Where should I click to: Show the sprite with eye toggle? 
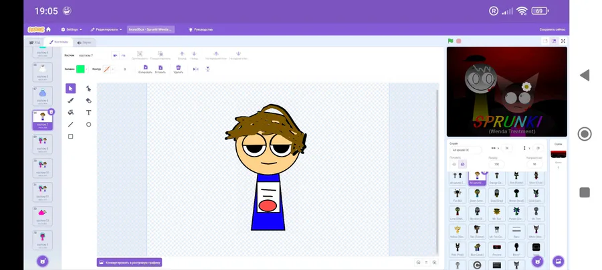pos(454,164)
